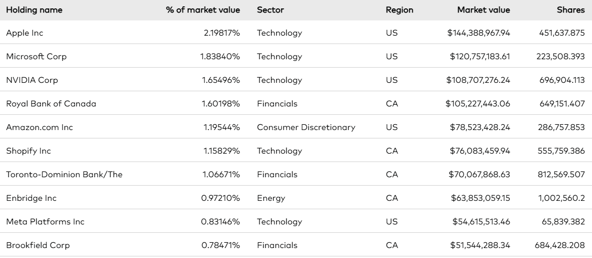Click Enbridge's Energy sector cell
592x258 pixels.
271,198
